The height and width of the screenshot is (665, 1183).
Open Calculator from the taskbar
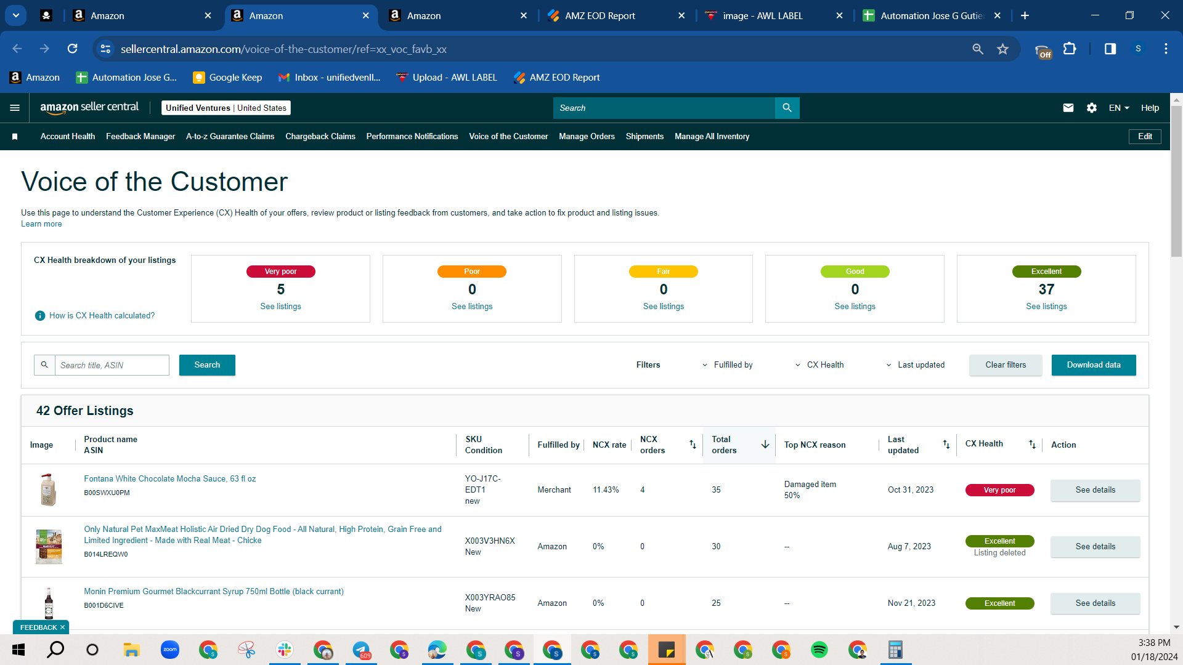point(896,650)
